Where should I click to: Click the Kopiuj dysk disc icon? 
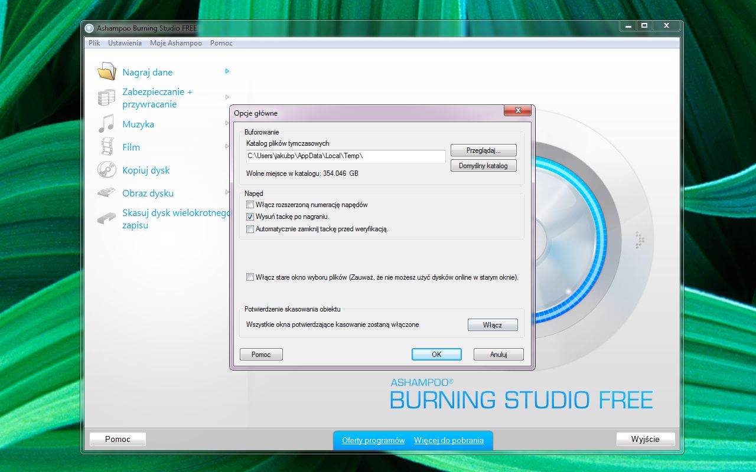point(107,170)
